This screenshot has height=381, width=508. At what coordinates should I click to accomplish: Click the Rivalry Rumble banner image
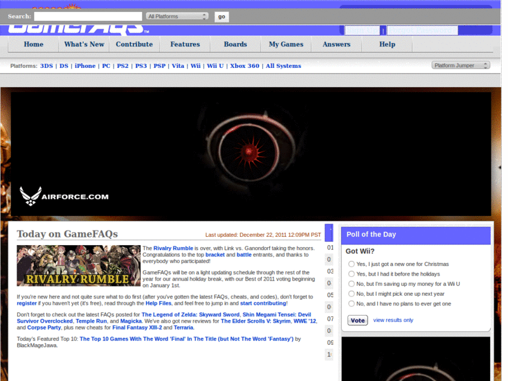(79, 265)
